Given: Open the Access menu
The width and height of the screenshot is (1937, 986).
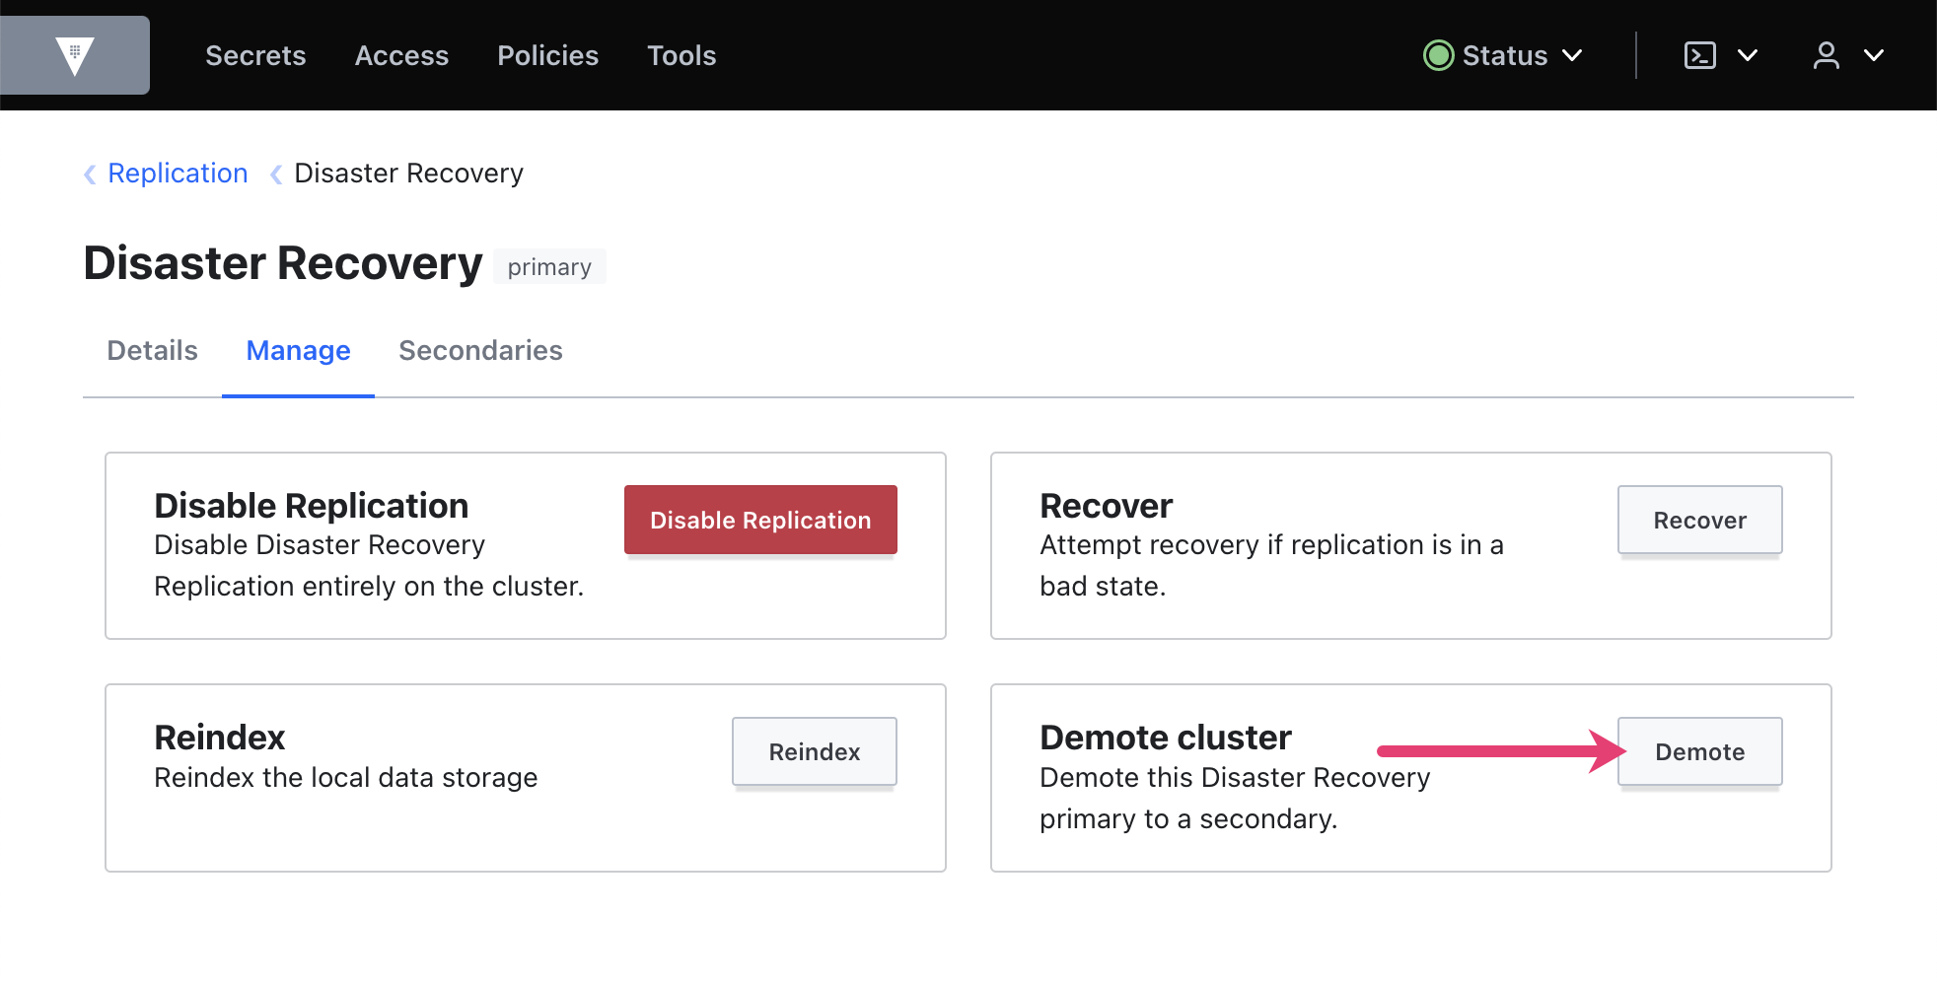Looking at the screenshot, I should [x=401, y=55].
